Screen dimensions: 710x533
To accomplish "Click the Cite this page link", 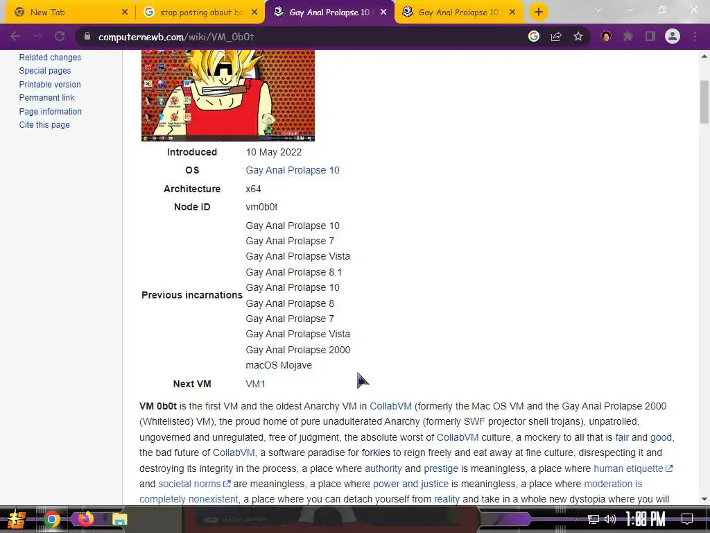I will pyautogui.click(x=44, y=125).
